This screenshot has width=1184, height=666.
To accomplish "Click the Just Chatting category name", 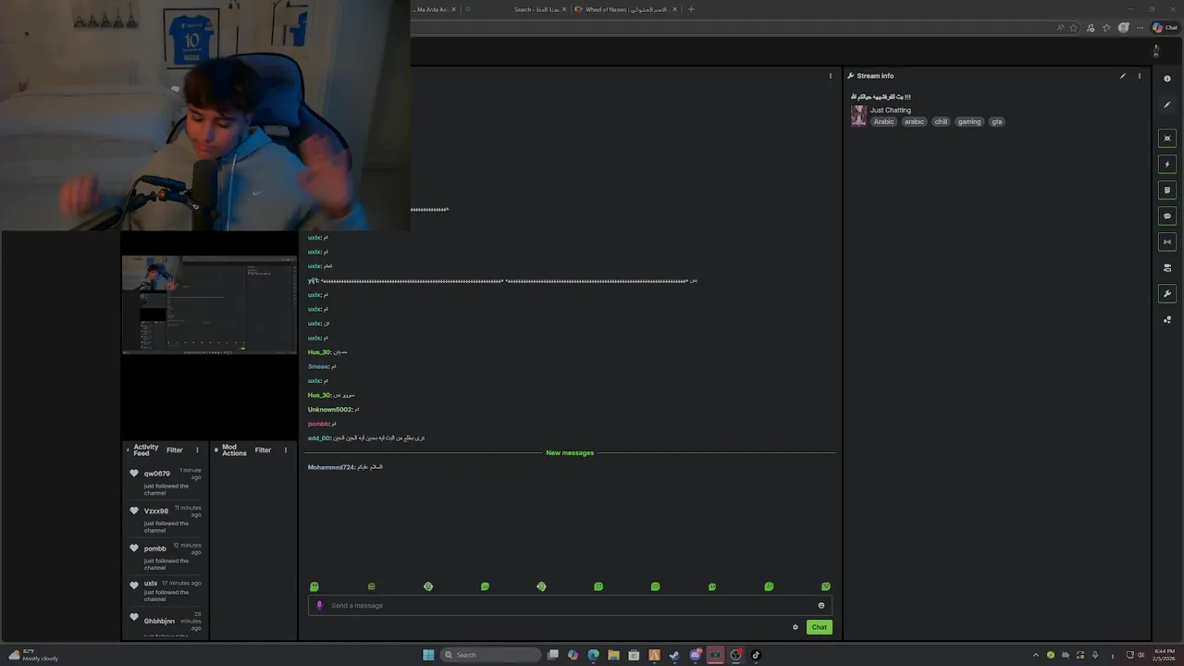I will pos(891,110).
